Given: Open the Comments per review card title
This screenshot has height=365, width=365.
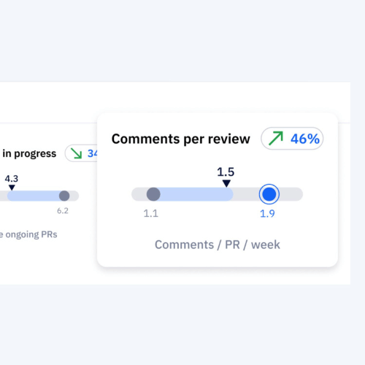Looking at the screenshot, I should 181,139.
